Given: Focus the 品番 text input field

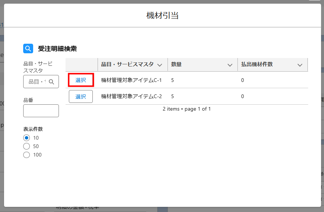Looking at the screenshot, I should 41,111.
